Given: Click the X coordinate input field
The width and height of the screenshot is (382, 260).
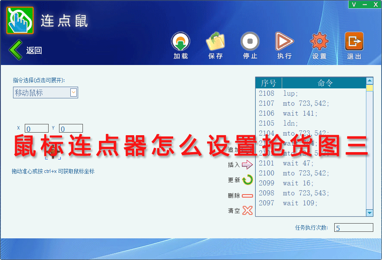Looking at the screenshot, I should [36, 128].
